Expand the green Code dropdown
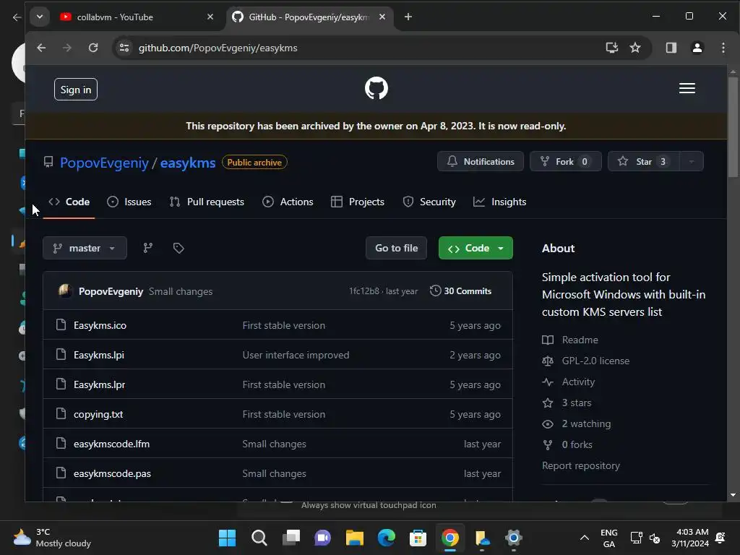The height and width of the screenshot is (555, 740). click(x=476, y=248)
